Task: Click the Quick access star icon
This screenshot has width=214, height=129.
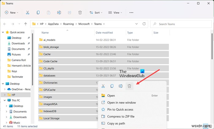Action: (7, 32)
